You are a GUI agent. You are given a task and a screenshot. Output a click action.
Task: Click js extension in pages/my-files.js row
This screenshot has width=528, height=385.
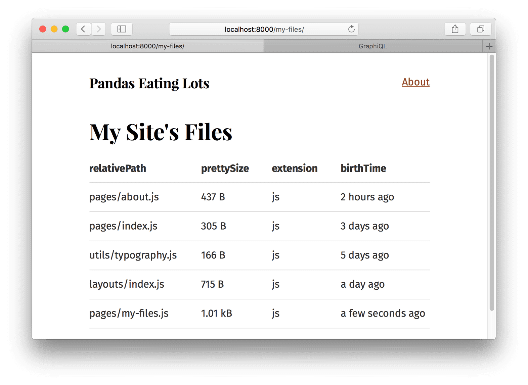pyautogui.click(x=275, y=313)
